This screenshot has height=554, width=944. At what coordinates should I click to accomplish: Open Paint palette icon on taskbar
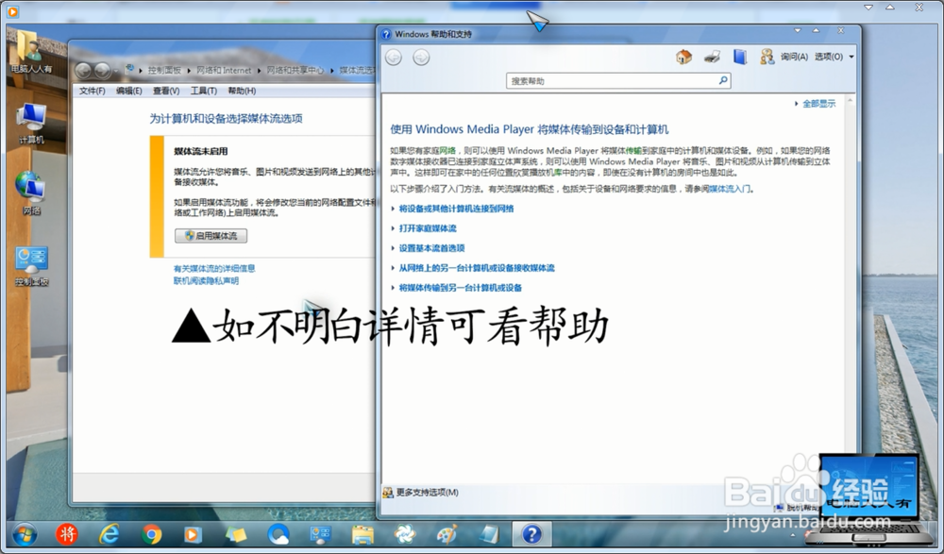tap(447, 534)
